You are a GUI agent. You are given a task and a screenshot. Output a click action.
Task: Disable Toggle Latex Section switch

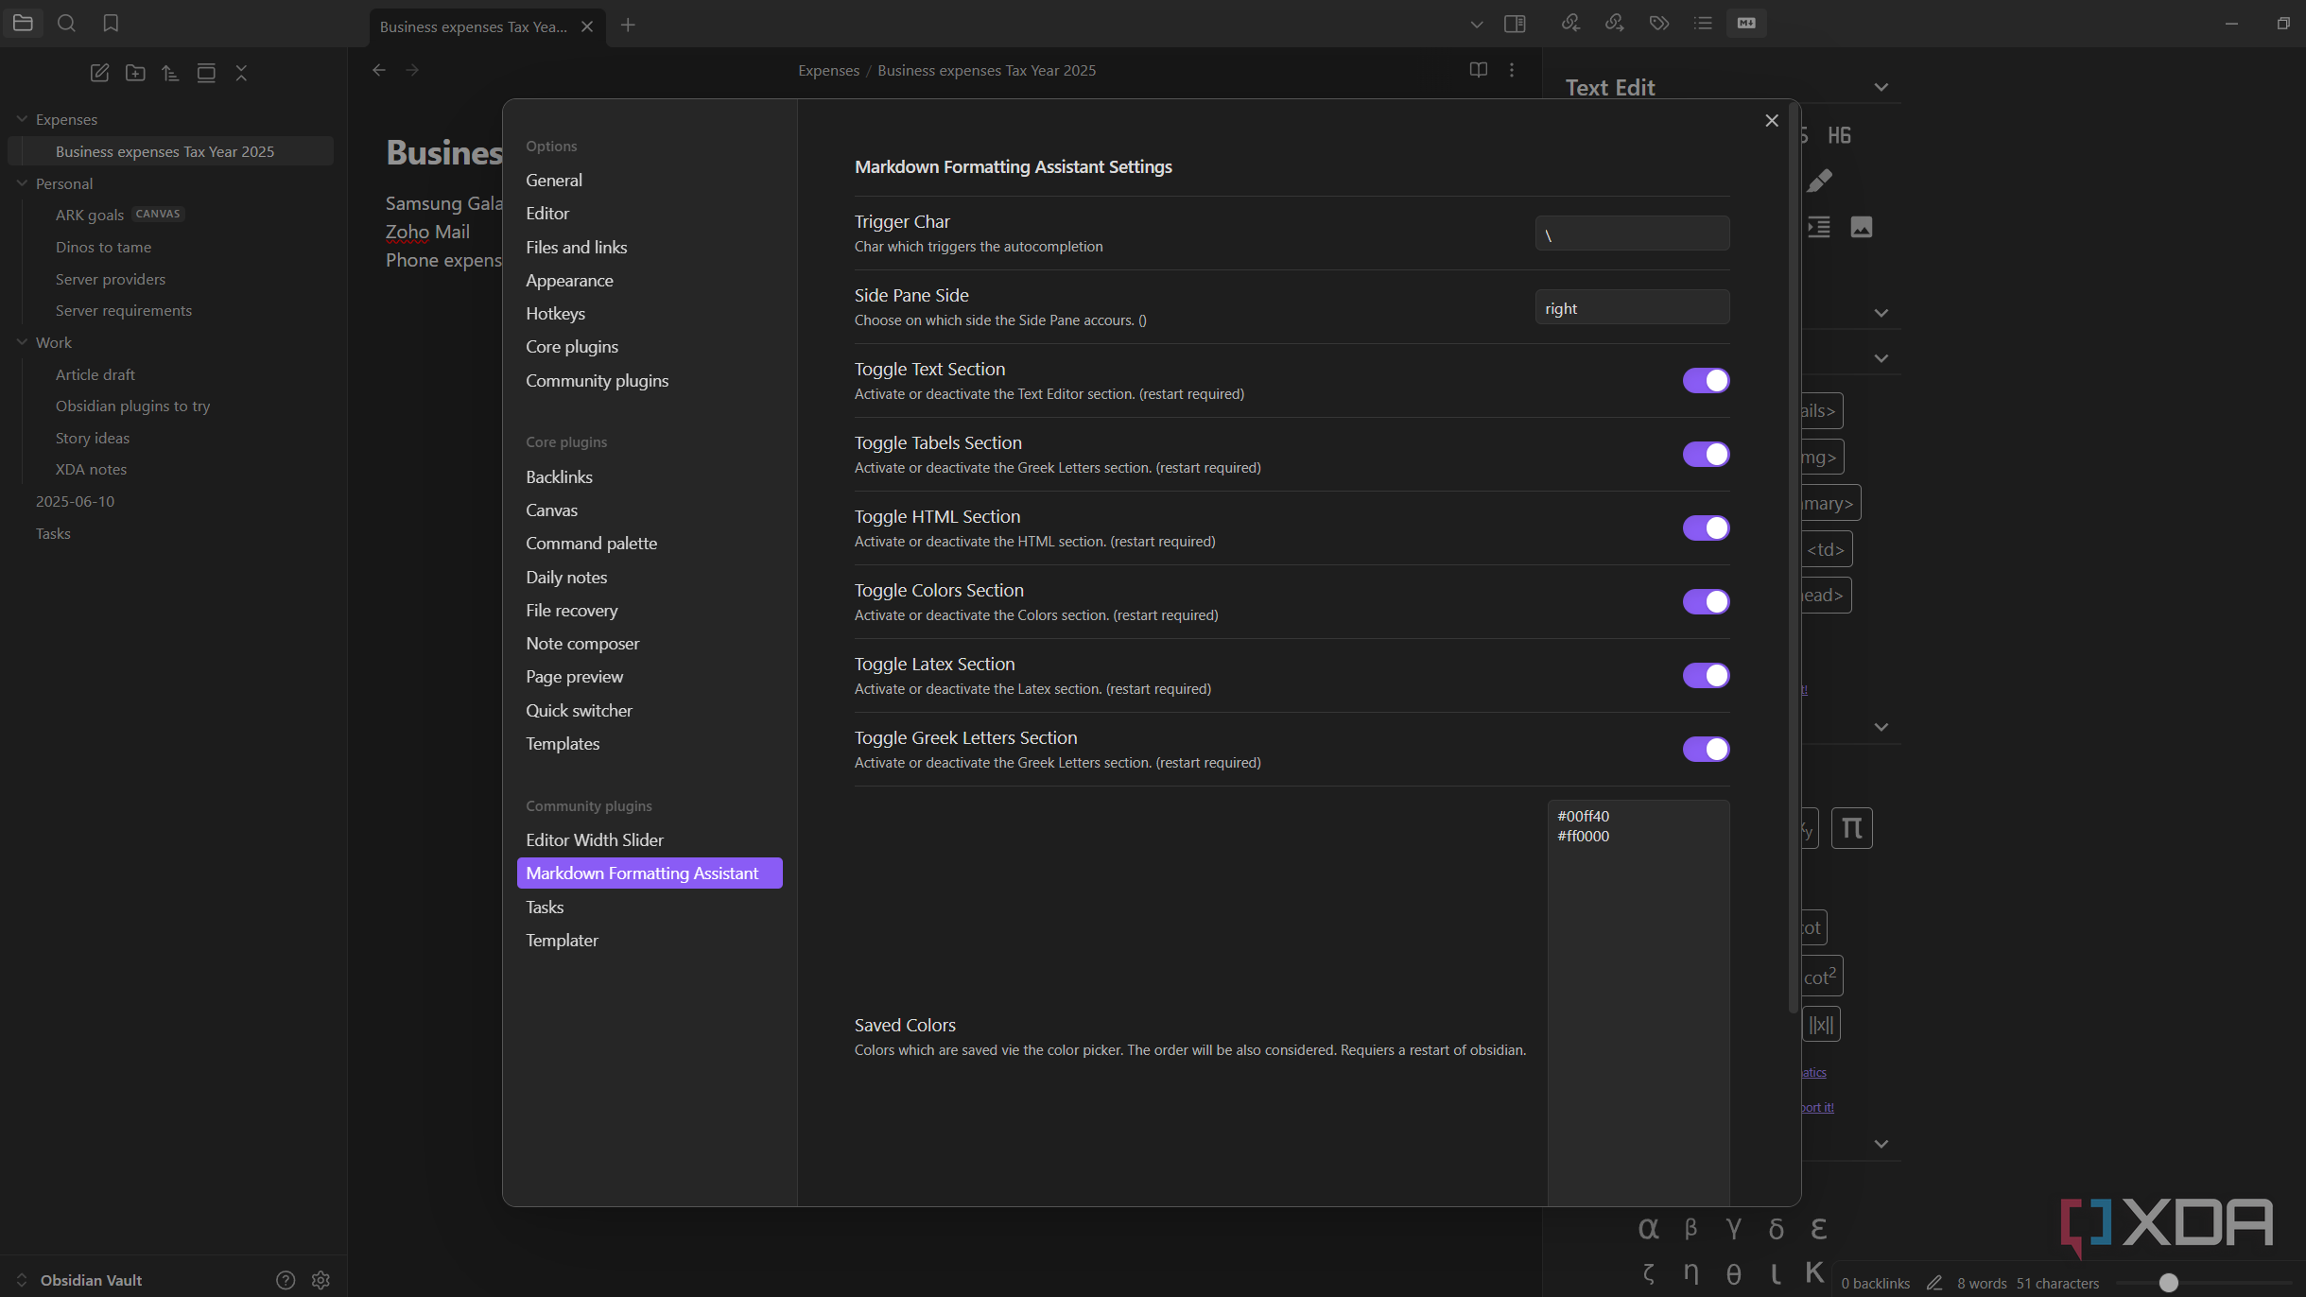pos(1706,675)
